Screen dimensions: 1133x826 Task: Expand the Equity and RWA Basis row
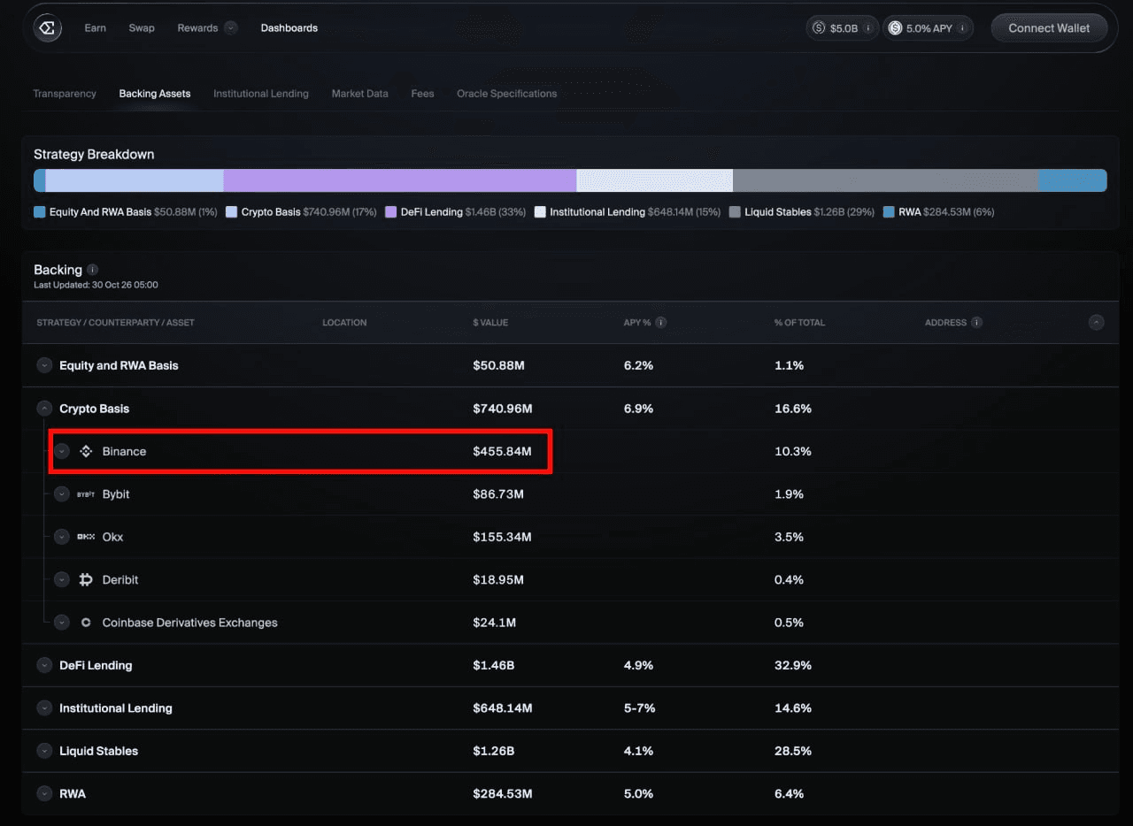(x=44, y=365)
